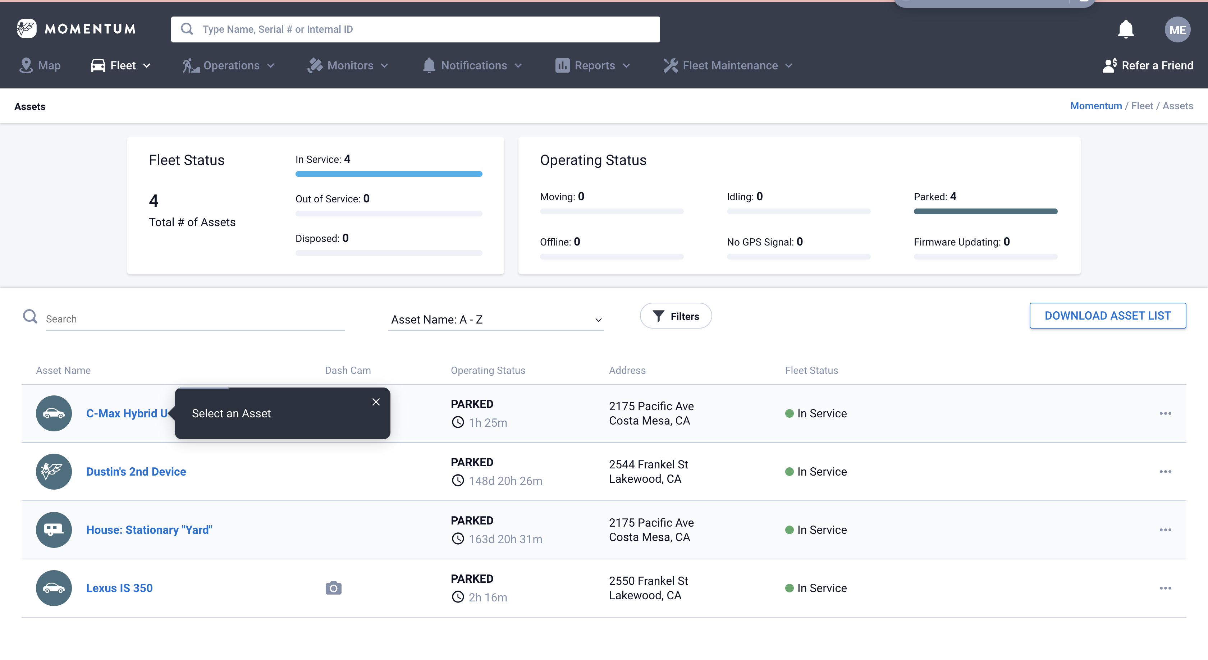This screenshot has width=1208, height=660.
Task: Click the Operations worker icon
Action: 191,66
